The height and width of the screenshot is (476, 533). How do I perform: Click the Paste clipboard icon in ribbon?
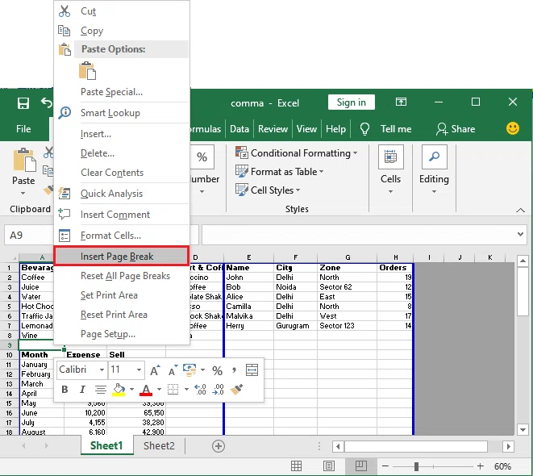tap(24, 160)
